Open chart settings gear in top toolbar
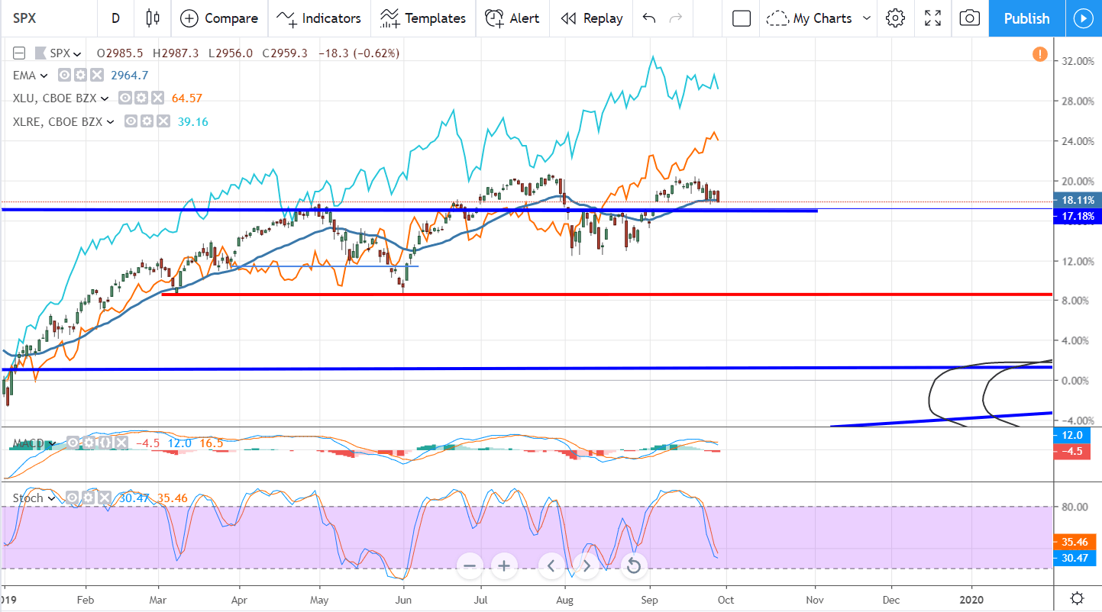This screenshot has width=1102, height=612. point(895,18)
